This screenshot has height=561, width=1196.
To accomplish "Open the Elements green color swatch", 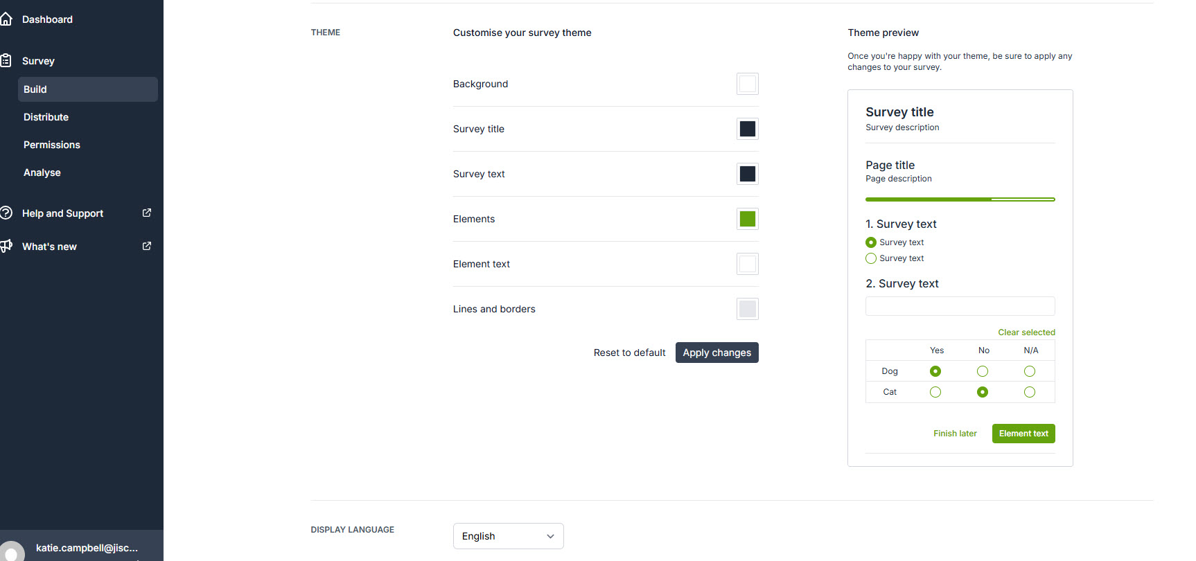I will click(x=747, y=219).
